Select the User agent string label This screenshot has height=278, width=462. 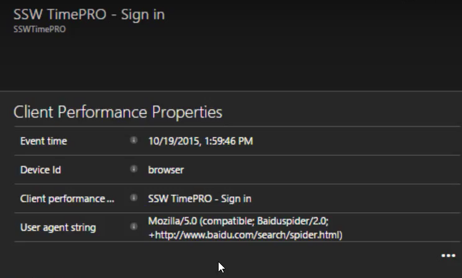[58, 228]
